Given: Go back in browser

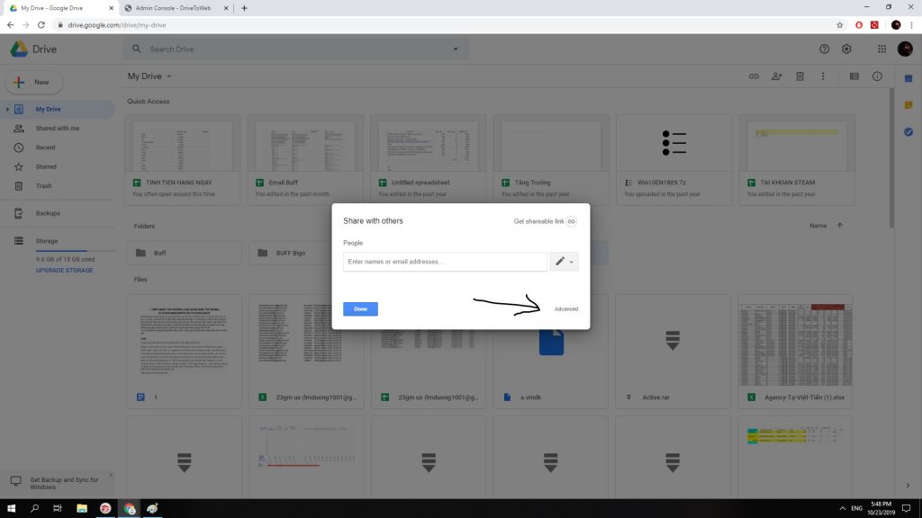Looking at the screenshot, I should (x=11, y=25).
